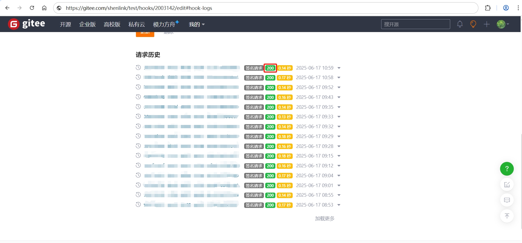Expand the 2025-06-17 09:04 request details
Screen dimensions: 522x243
[339, 176]
